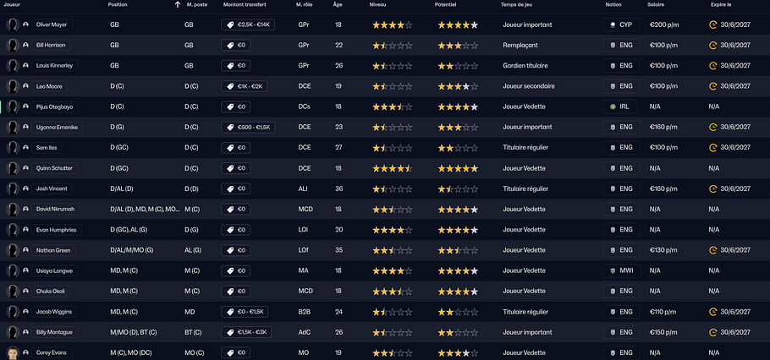Click Oliver Mayer's contract expiry clock icon
Screen dimensions: 770x360
pyautogui.click(x=712, y=25)
